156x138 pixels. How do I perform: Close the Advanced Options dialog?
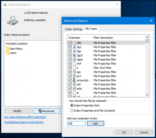(x=151, y=21)
